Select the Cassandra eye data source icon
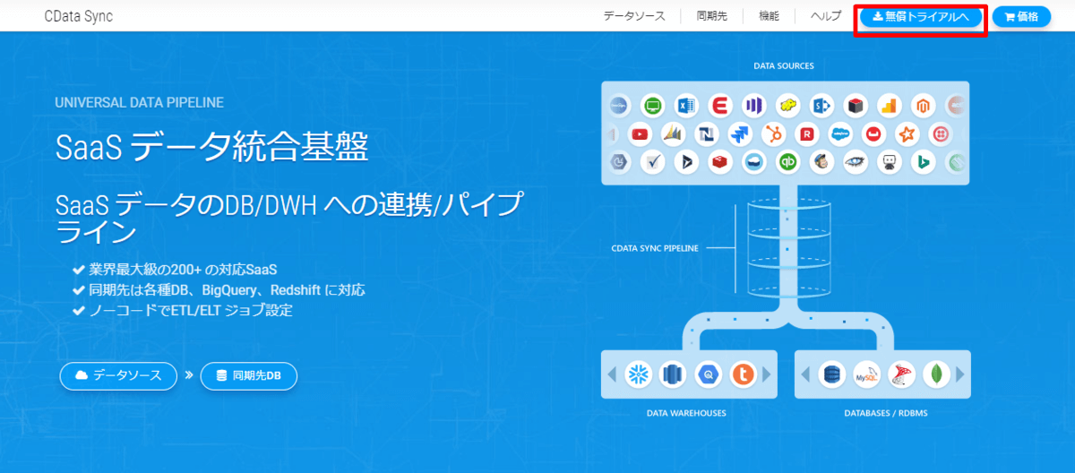Screen dimensions: 1075x473 pos(856,162)
